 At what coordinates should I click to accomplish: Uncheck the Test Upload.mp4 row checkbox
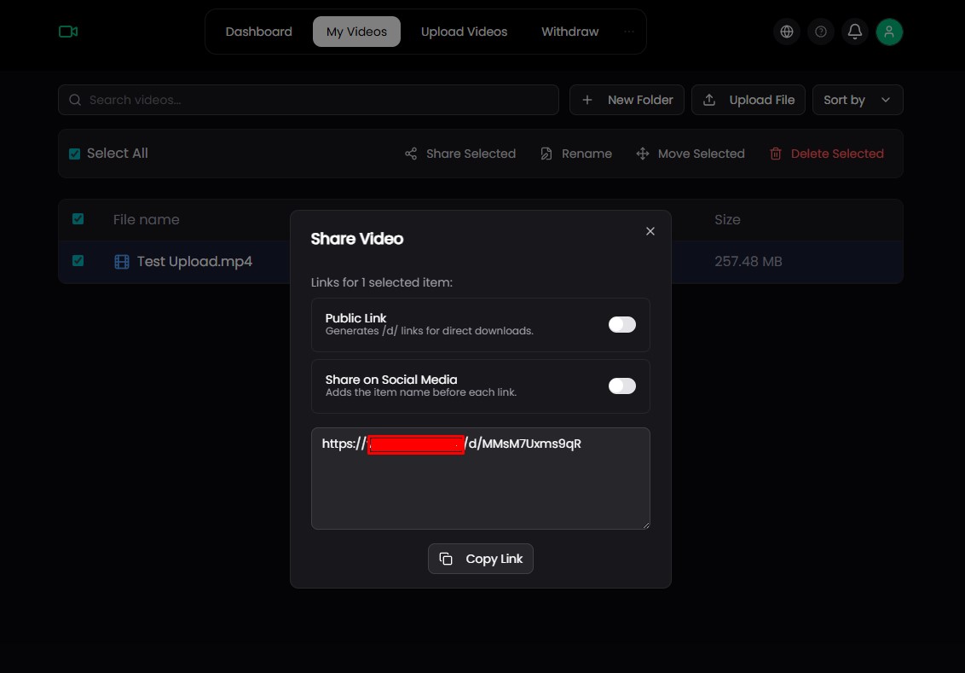pos(78,261)
